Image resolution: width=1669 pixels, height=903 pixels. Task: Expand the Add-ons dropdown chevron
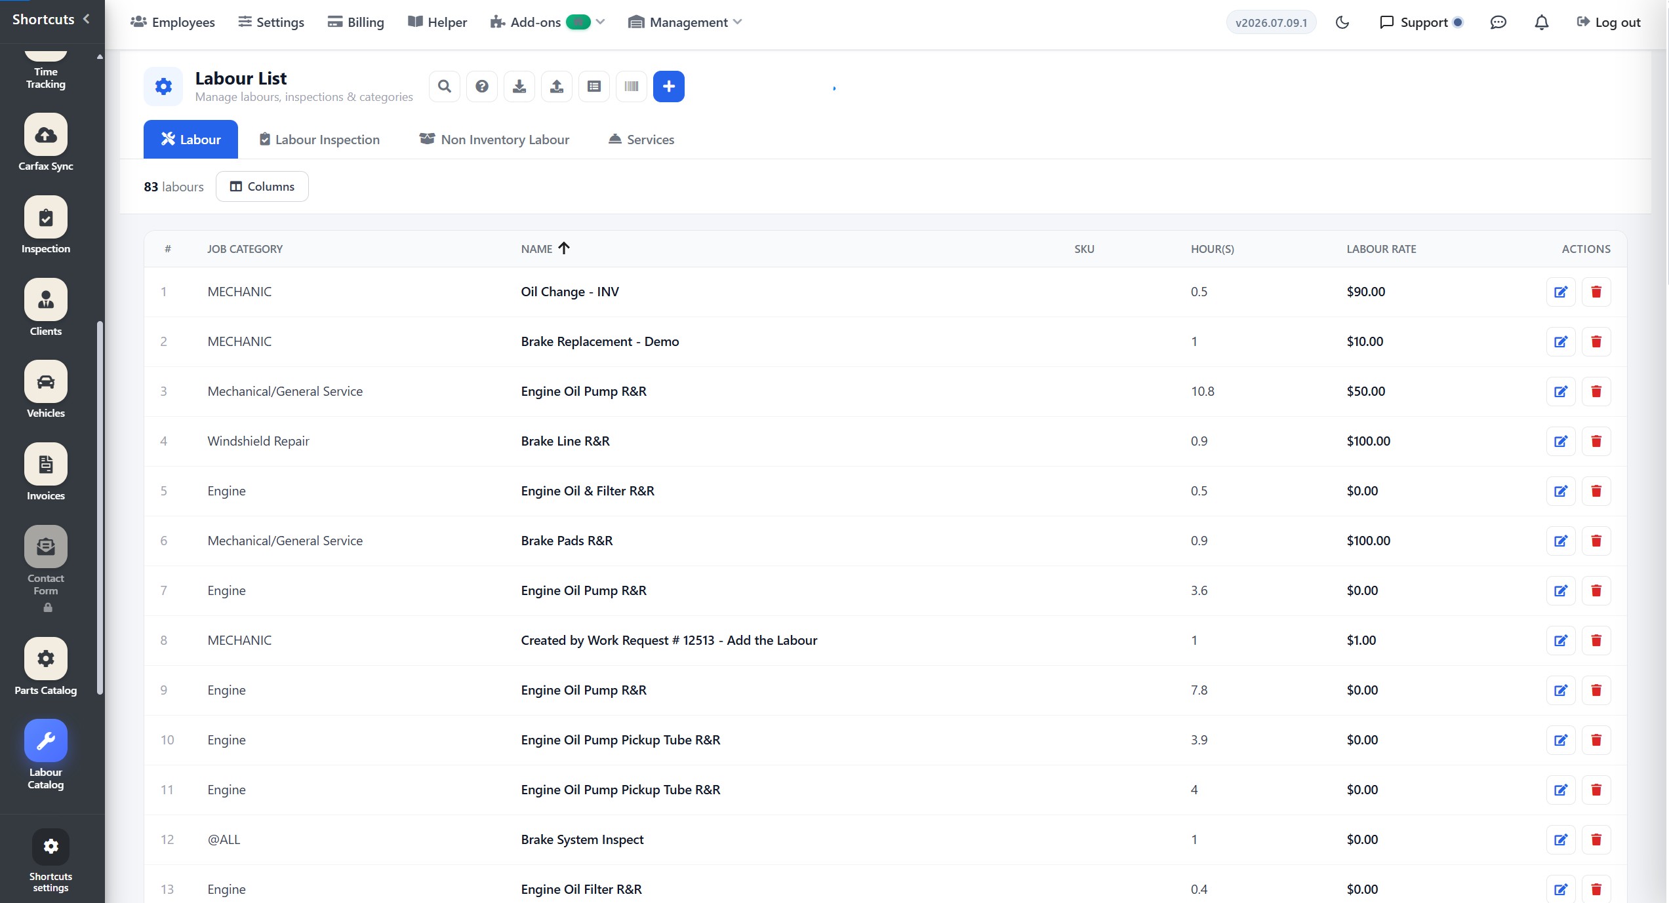pyautogui.click(x=600, y=22)
